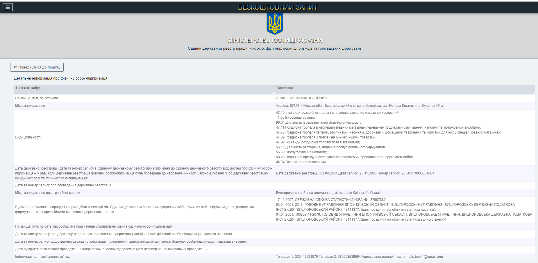The height and width of the screenshot is (263, 538).
Task: Click the record number 23340170000001061
Action: [x=417, y=173]
